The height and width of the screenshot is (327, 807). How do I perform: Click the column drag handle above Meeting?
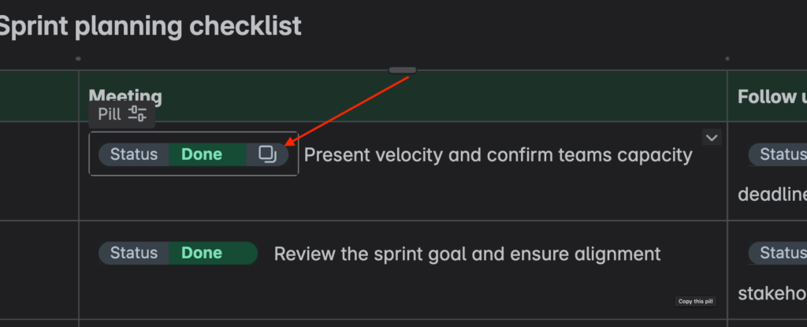[402, 70]
